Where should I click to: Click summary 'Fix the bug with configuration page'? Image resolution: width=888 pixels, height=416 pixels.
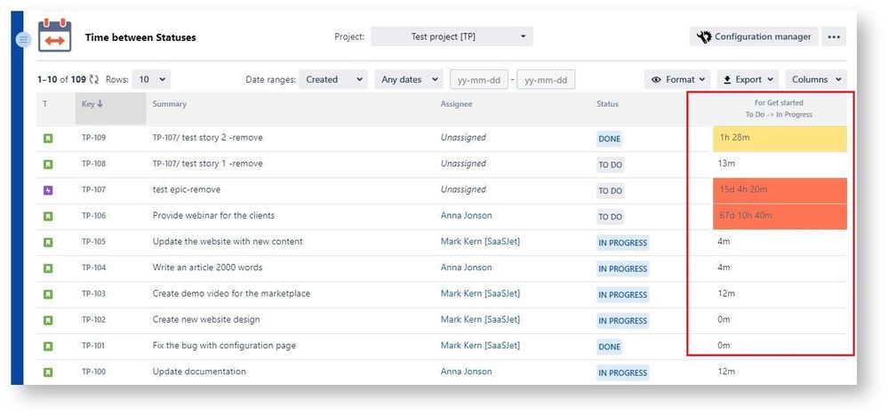pos(224,345)
